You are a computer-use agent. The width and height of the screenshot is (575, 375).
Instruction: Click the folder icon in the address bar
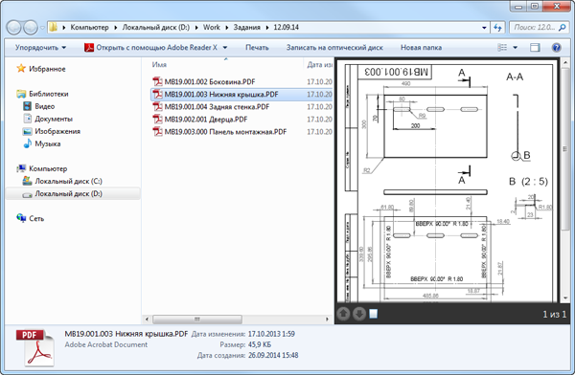pos(54,27)
